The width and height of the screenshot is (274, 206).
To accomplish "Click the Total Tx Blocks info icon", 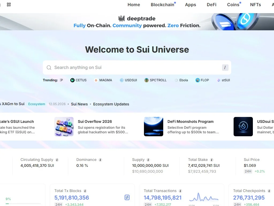I will tap(85, 191).
